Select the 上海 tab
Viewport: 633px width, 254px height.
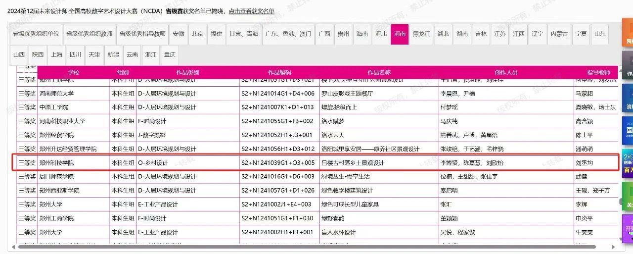57,55
